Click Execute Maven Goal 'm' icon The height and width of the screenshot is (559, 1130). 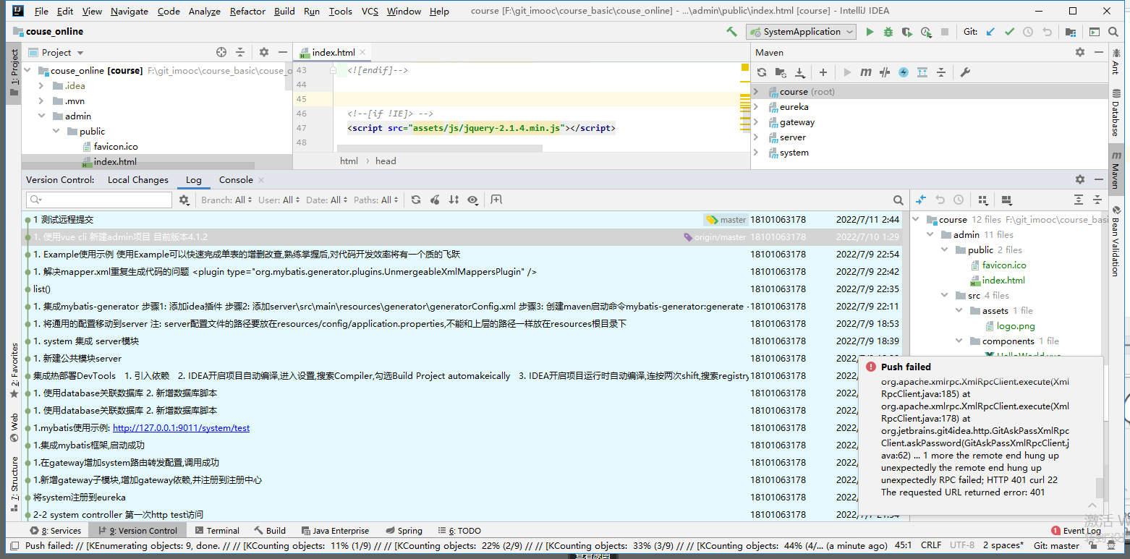tap(866, 72)
